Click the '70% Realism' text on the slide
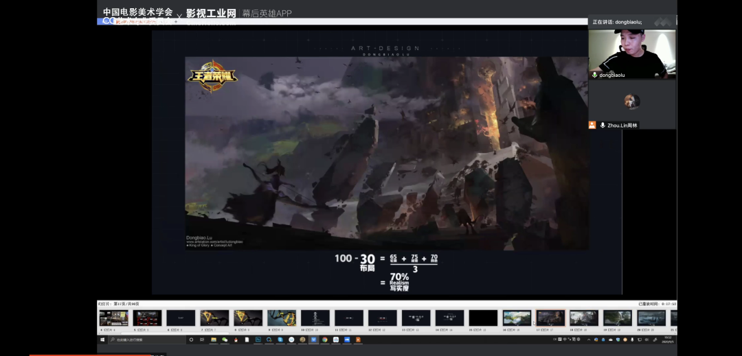Viewport: 742px width, 356px height. point(399,278)
